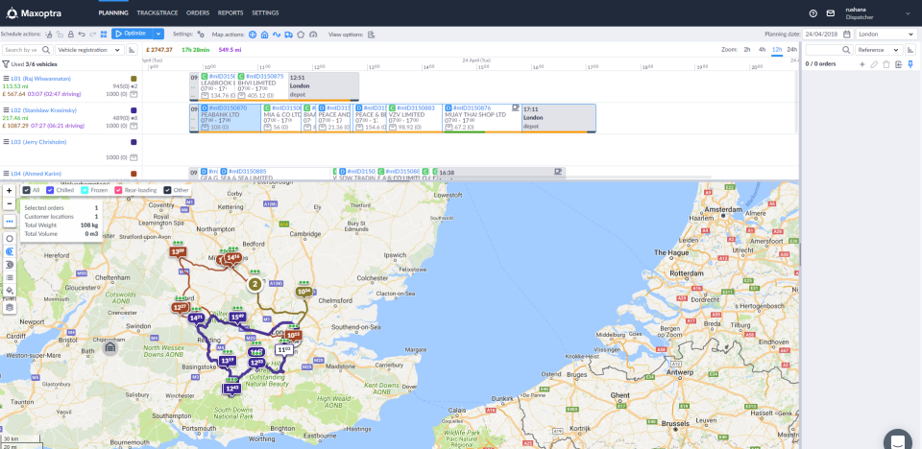Open the mail messages icon

[830, 12]
